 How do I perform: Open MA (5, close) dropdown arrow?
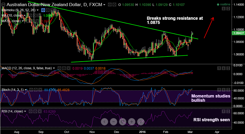[x=23, y=21]
